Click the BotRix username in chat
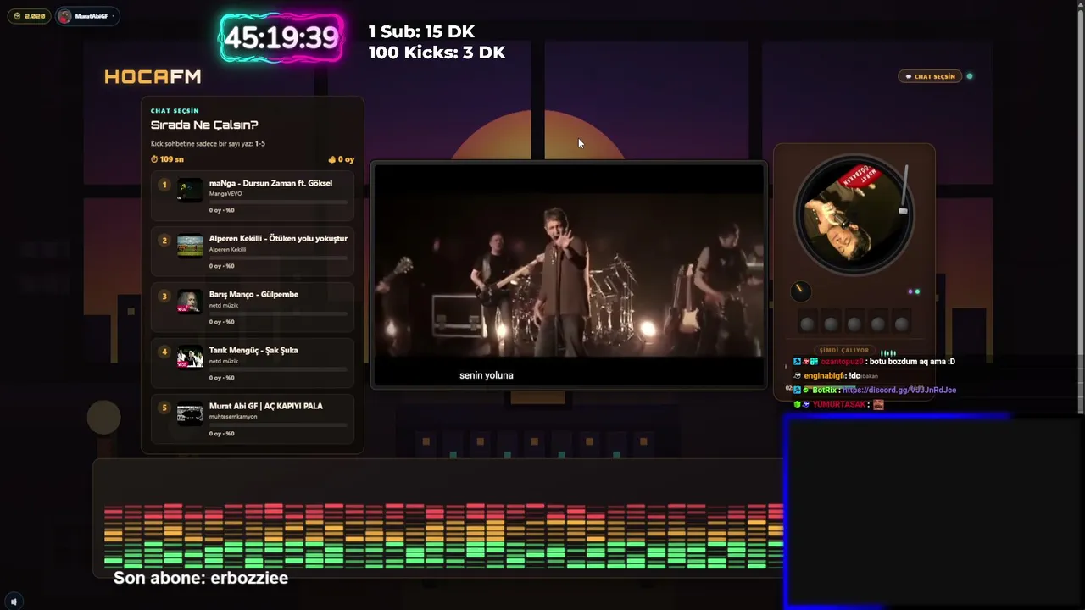 tap(825, 390)
